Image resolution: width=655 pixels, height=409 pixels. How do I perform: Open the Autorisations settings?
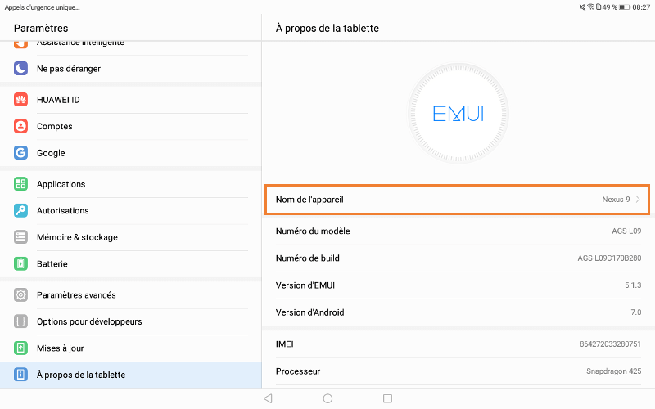(x=131, y=211)
